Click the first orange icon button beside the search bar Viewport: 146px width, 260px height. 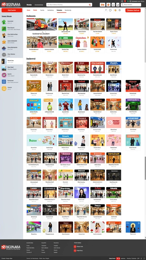[102, 5]
